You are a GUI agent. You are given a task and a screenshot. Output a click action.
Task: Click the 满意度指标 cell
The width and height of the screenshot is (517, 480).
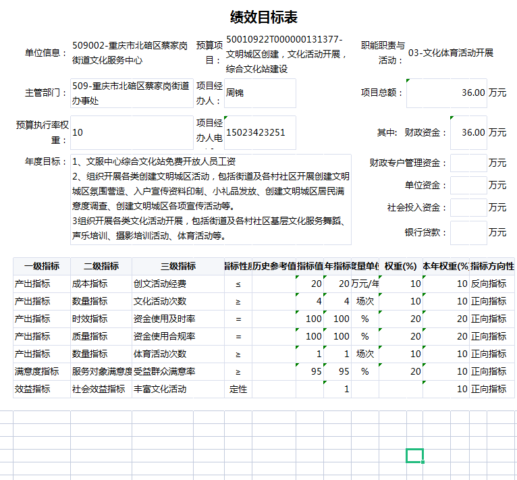coord(42,371)
